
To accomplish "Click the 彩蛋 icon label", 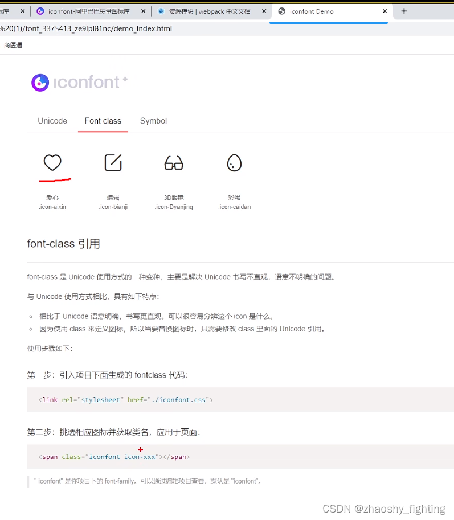I will point(234,198).
